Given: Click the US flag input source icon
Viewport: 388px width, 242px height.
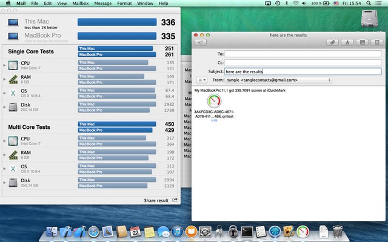Looking at the screenshot, I should tap(336, 3).
